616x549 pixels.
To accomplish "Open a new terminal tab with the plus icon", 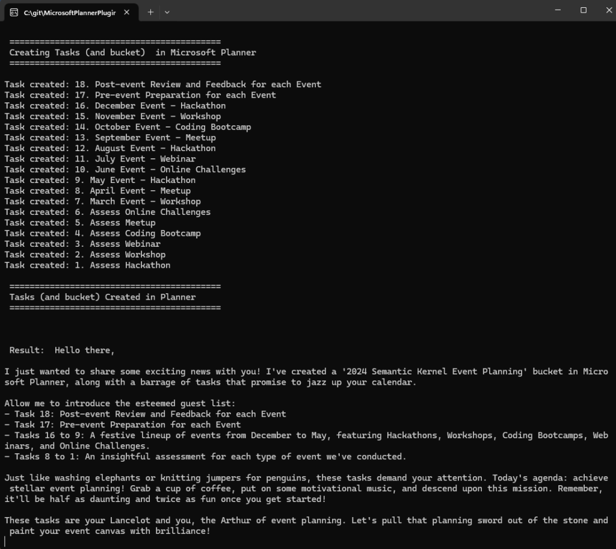I will [x=150, y=11].
